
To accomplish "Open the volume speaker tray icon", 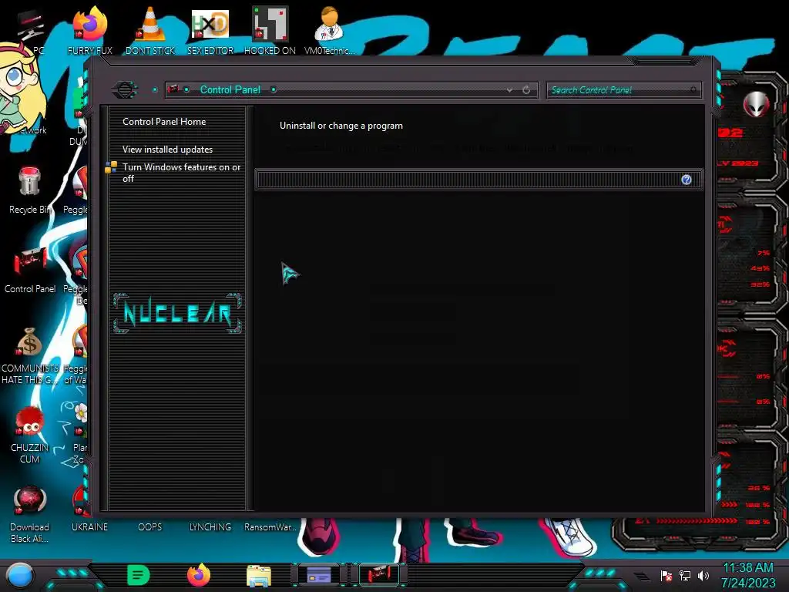I will 703,576.
